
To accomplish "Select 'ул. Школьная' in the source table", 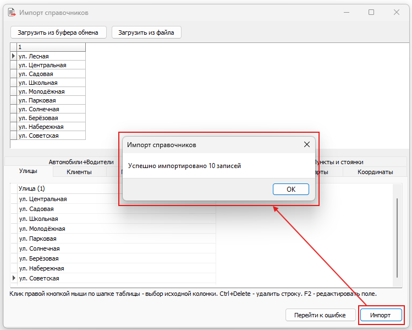I will tap(51, 83).
